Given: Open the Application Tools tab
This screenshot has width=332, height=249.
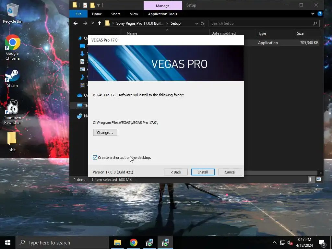Looking at the screenshot, I should pos(162,14).
